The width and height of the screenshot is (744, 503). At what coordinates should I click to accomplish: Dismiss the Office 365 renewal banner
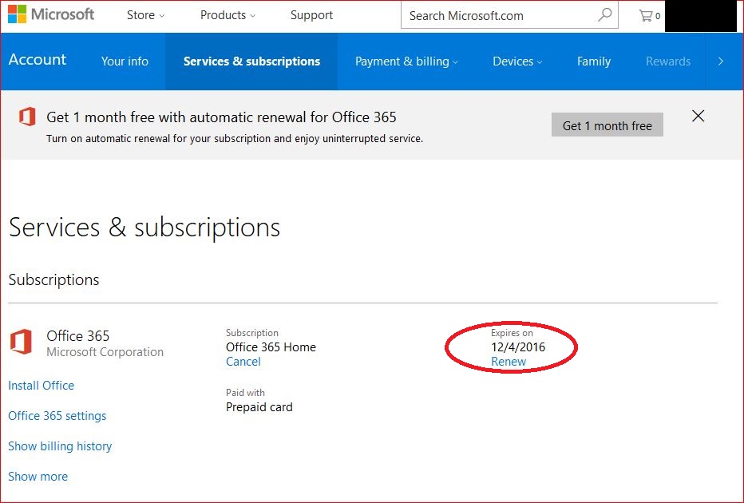(698, 116)
